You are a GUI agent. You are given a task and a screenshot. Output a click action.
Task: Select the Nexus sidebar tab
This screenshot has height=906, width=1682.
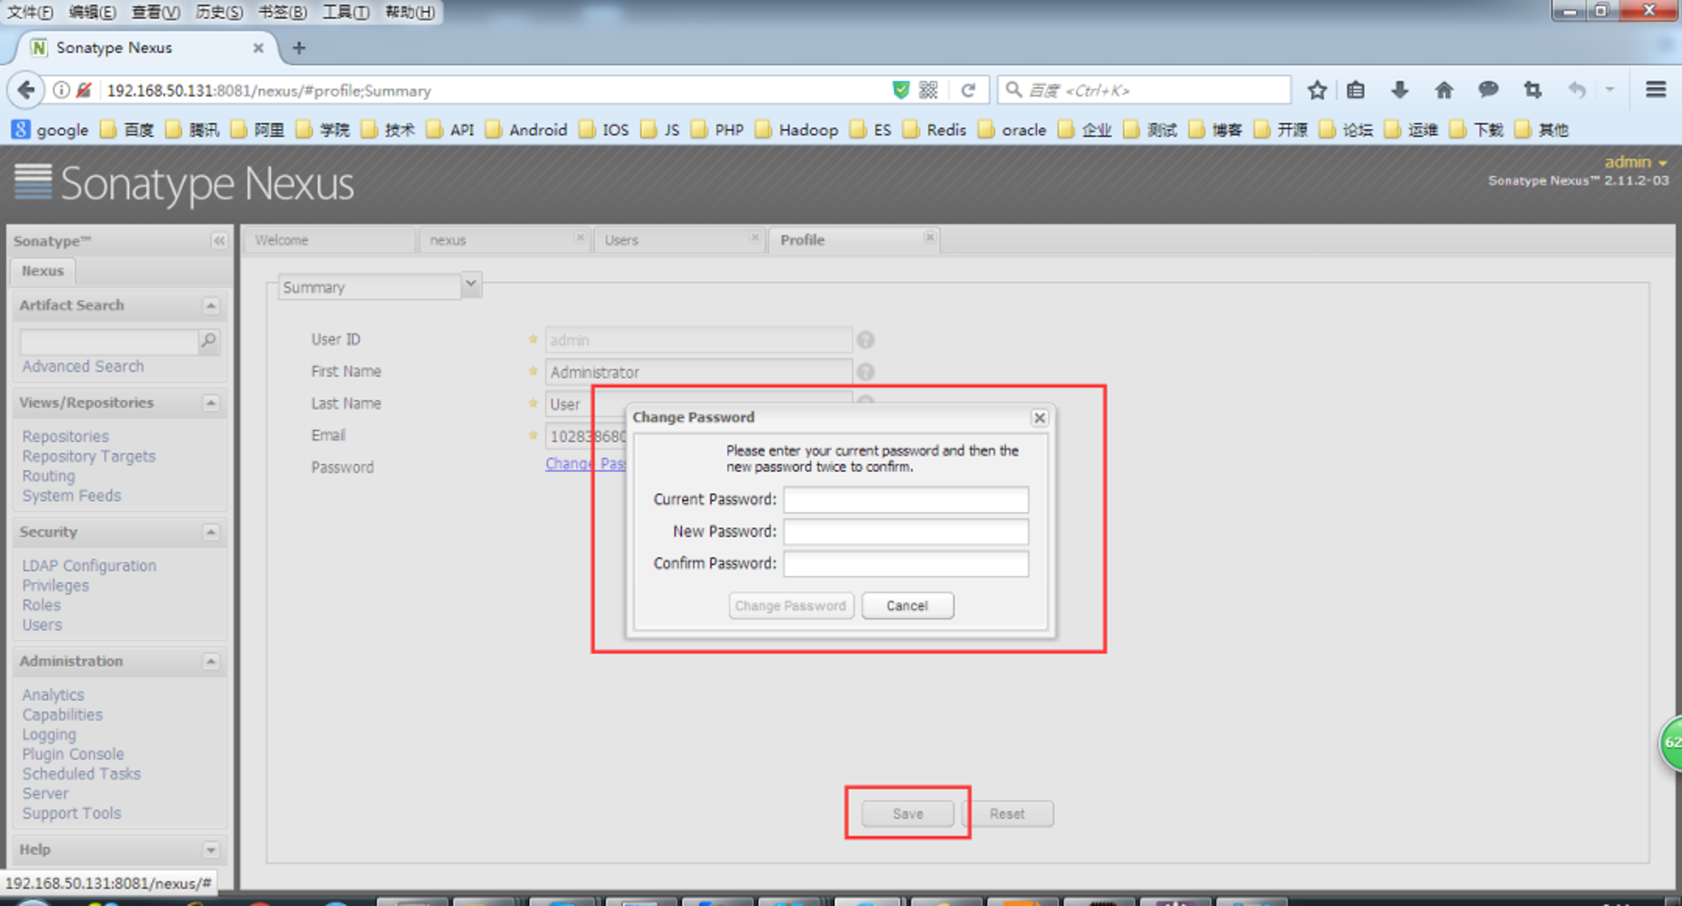(x=43, y=271)
